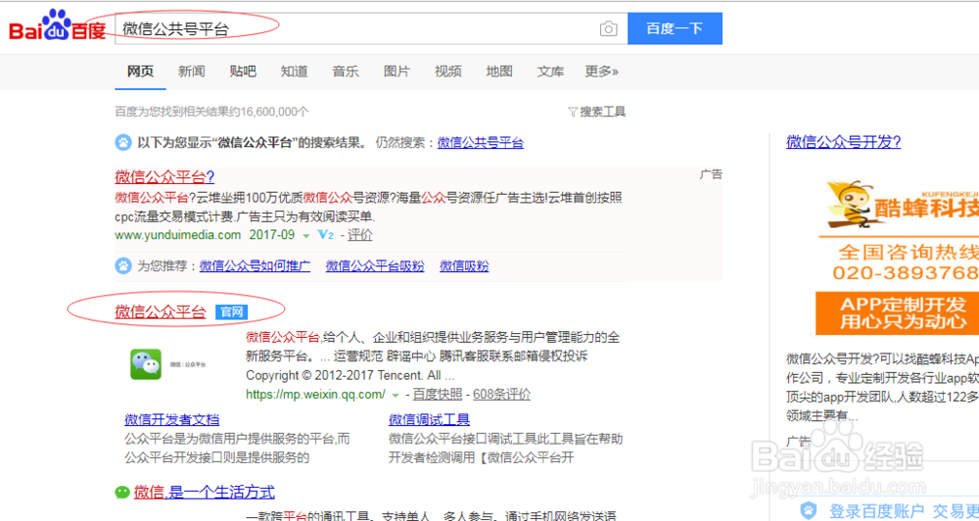979x521 pixels.
Task: Click the paw icon beside 以下为您显示
Action: pos(123,142)
